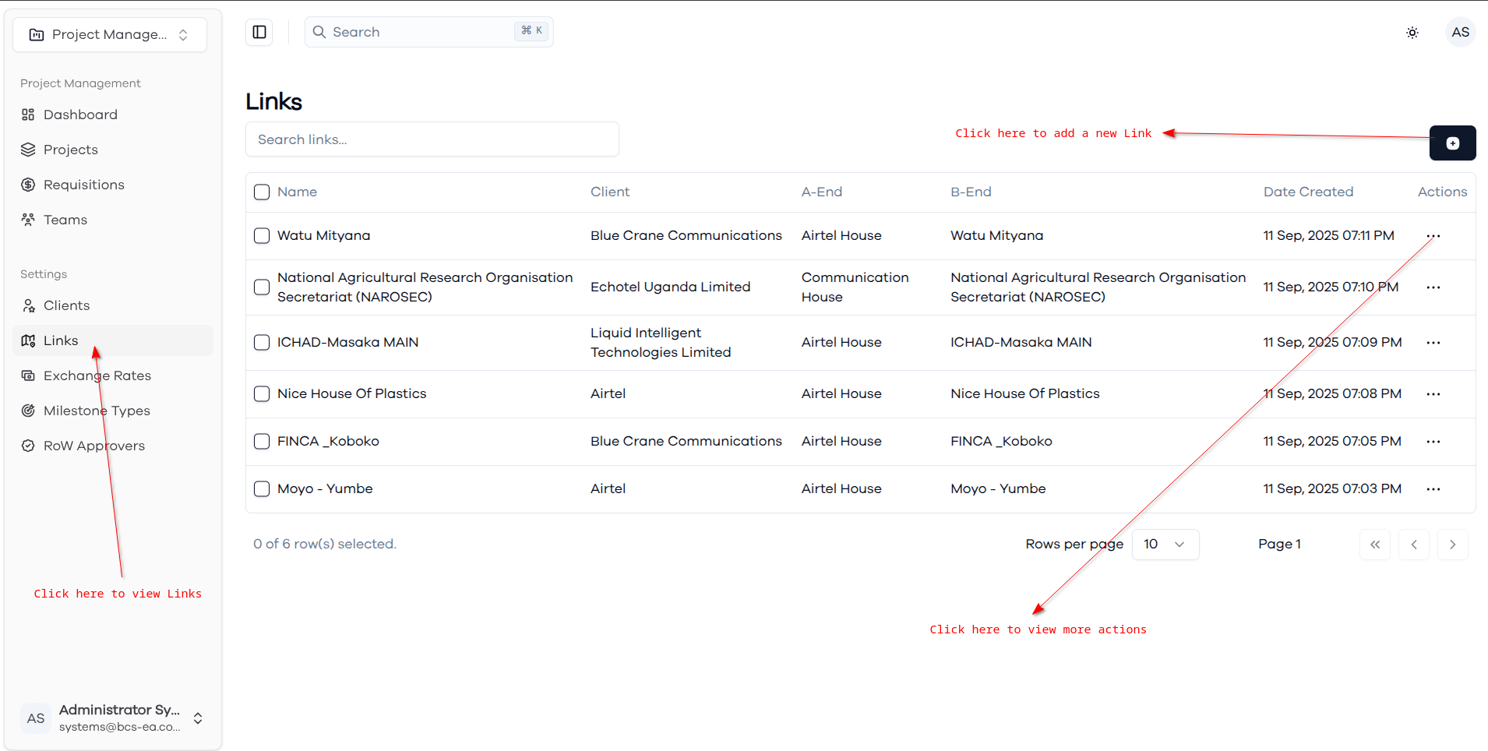Check the Moyo - Yumbe checkbox
Screen dimensions: 1488x751
click(x=262, y=488)
